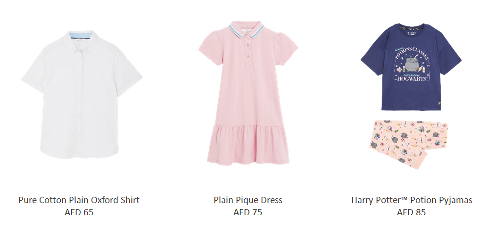
Task: Open the white Oxford shirt product image
Action: click(x=82, y=94)
